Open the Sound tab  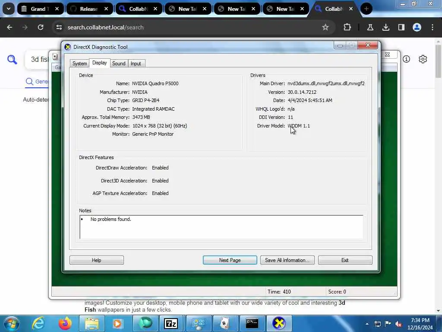point(119,64)
